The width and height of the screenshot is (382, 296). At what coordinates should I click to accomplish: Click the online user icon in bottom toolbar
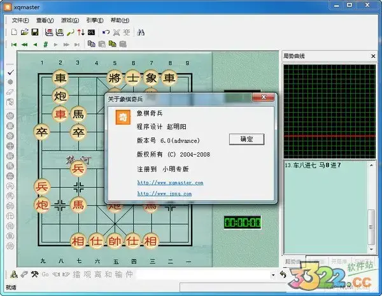pyautogui.click(x=14, y=274)
